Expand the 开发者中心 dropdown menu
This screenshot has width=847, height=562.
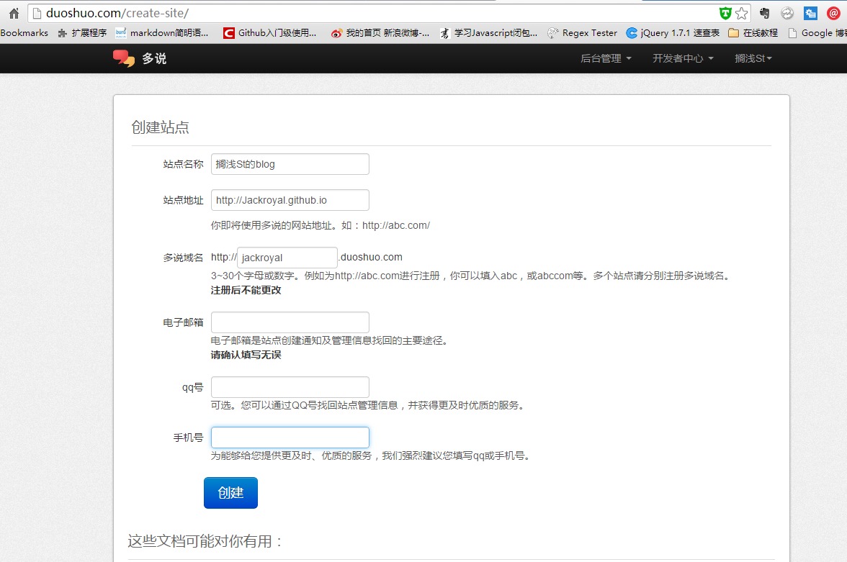(683, 58)
